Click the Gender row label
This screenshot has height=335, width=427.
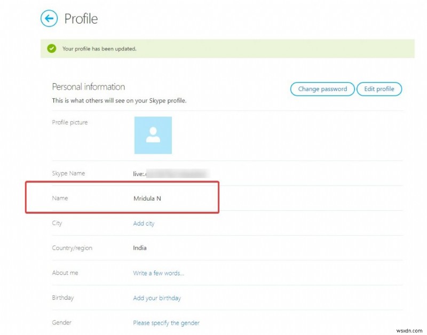coord(61,323)
